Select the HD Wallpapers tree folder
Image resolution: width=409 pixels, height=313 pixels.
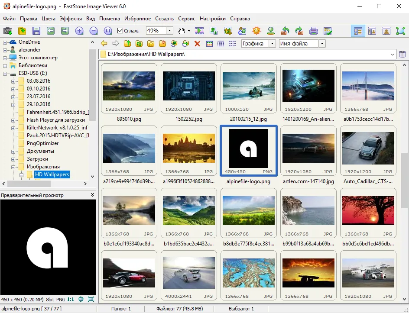[x=52, y=174]
